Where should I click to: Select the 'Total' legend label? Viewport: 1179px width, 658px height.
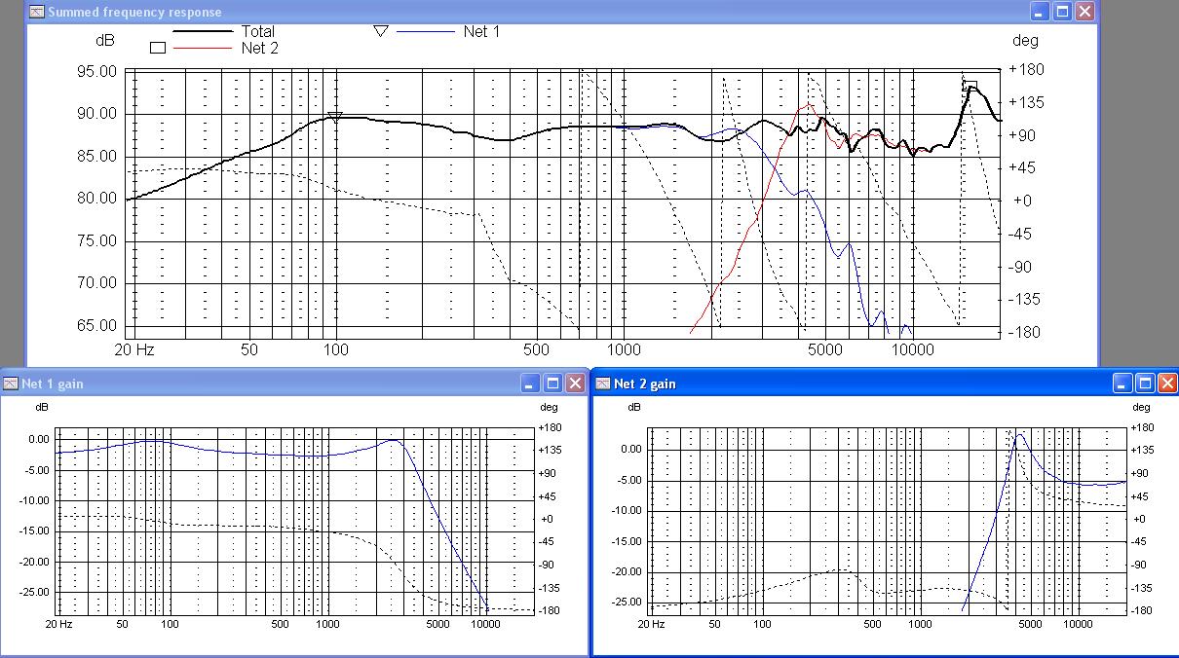click(258, 31)
